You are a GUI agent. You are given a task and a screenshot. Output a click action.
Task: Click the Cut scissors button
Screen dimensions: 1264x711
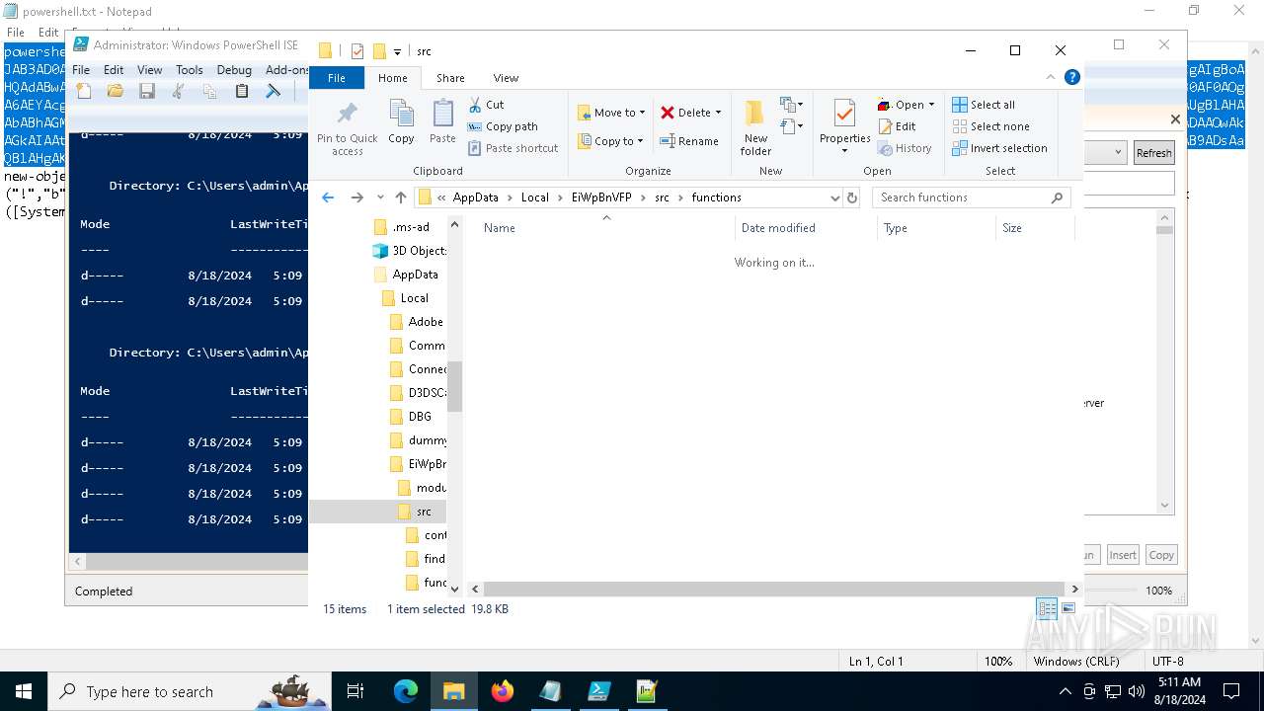(486, 105)
